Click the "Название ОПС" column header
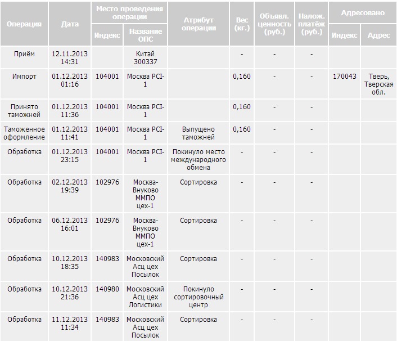The image size is (397, 341). pos(145,35)
